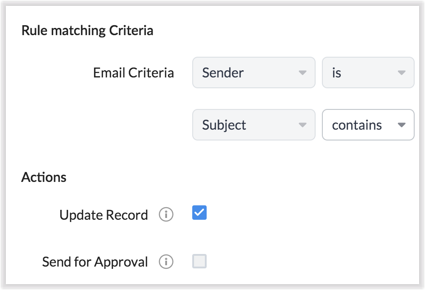Click the word 'Subject' in the second-row dropdown

click(224, 125)
